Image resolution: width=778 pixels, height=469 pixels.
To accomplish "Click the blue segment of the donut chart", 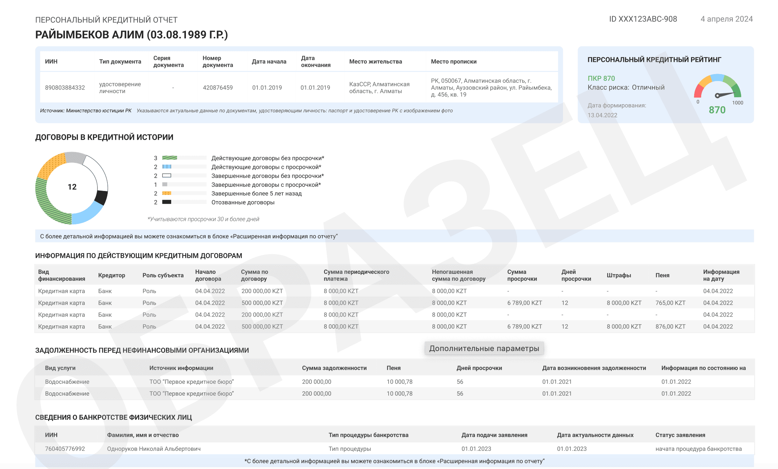I will click(88, 215).
